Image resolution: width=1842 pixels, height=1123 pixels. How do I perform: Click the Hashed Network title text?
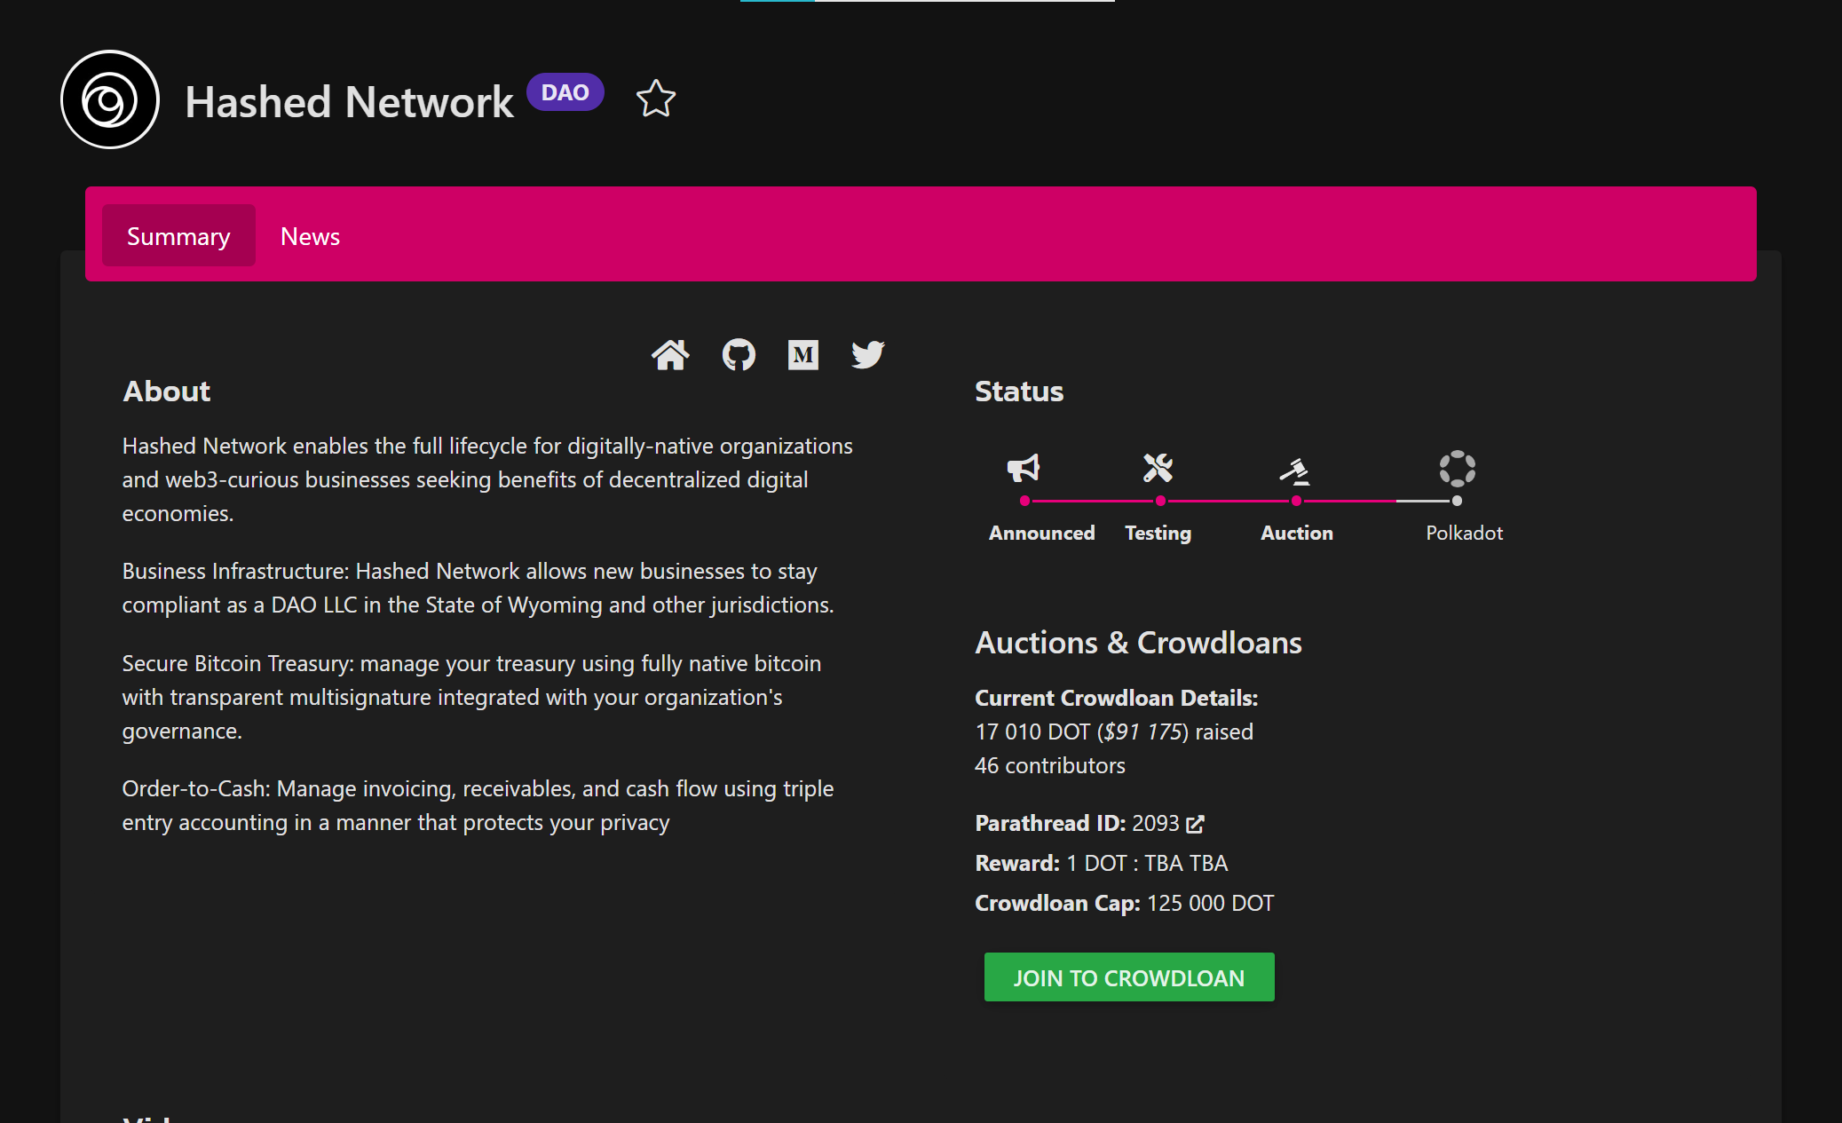click(349, 102)
